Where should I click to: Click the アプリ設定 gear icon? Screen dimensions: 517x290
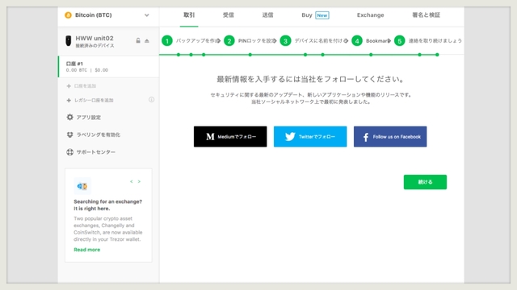tap(69, 117)
